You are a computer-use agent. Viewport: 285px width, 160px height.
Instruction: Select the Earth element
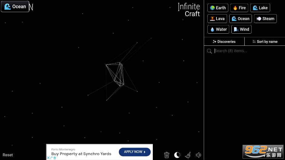click(218, 8)
